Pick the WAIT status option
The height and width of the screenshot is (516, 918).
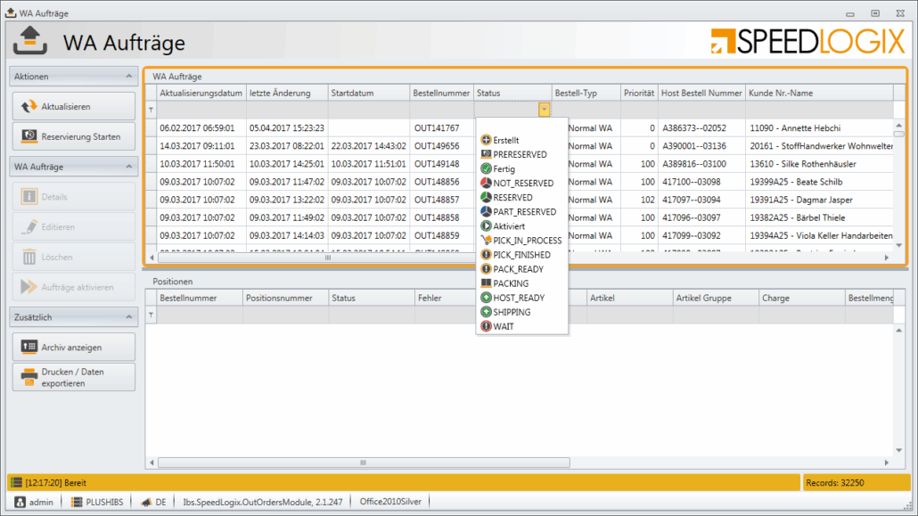503,326
